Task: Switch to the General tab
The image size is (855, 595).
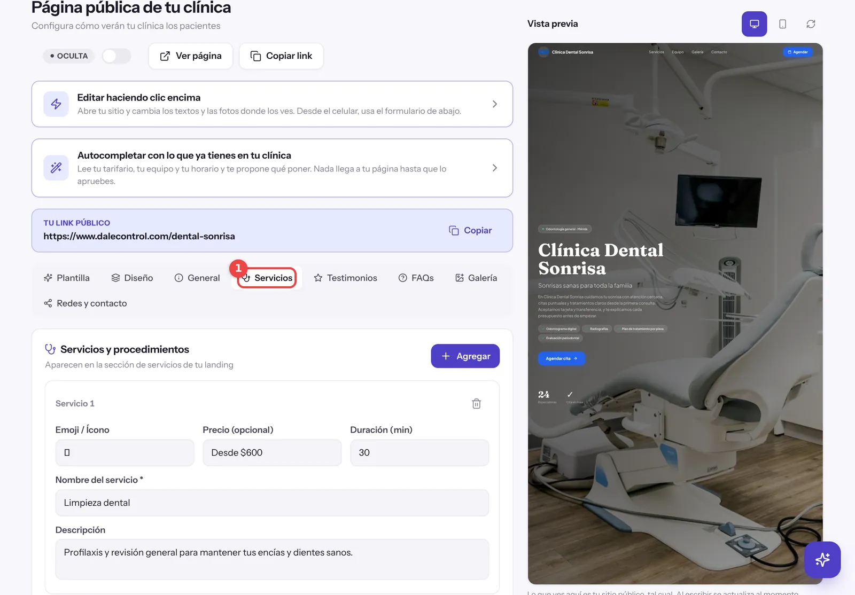Action: (x=197, y=278)
